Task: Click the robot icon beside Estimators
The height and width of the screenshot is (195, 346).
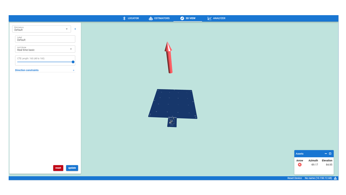Action: pyautogui.click(x=151, y=18)
